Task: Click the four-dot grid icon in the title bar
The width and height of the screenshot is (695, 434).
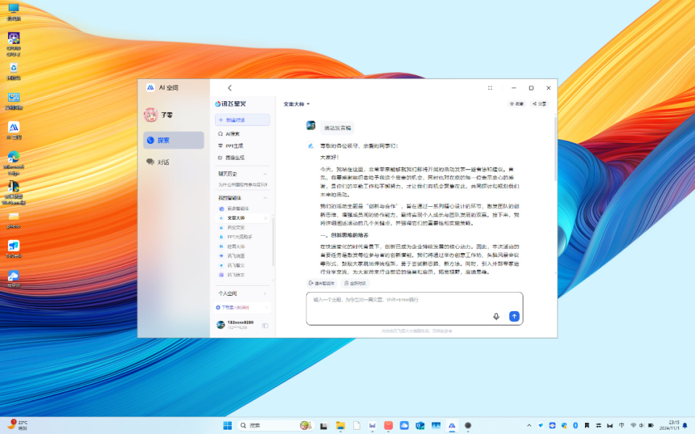Action: pyautogui.click(x=490, y=88)
